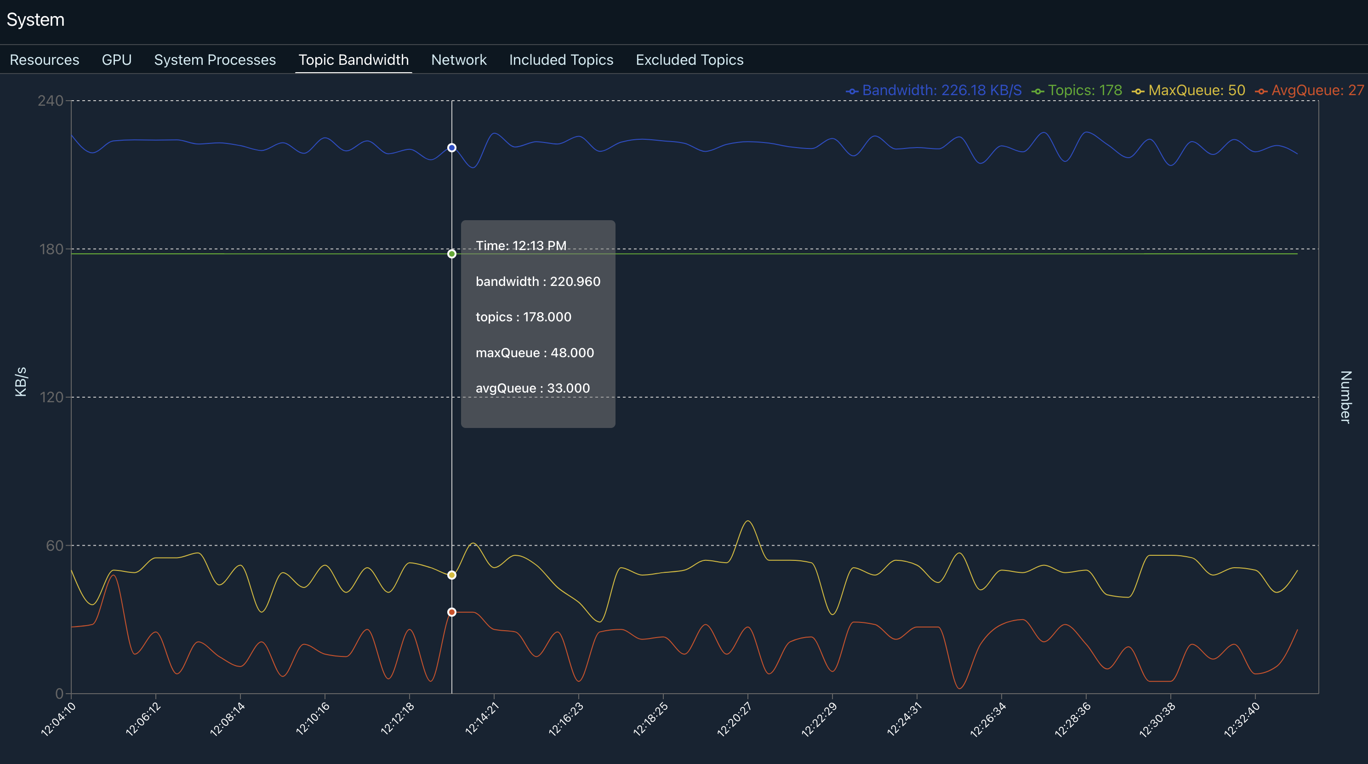This screenshot has width=1368, height=764.
Task: Click Topics 178 legend label
Action: coord(1084,90)
